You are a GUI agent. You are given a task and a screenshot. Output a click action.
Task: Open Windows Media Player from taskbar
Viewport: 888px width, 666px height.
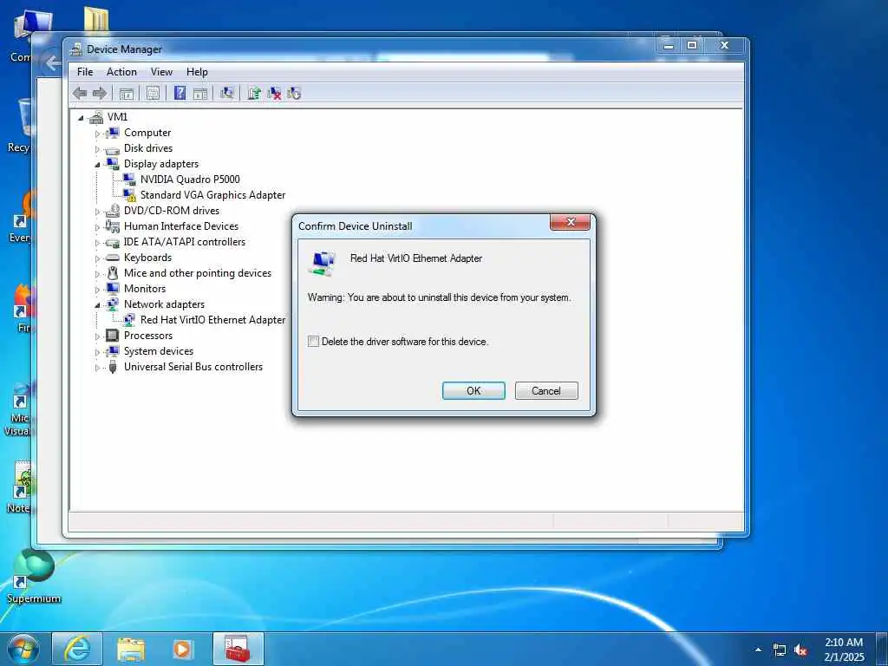click(182, 649)
